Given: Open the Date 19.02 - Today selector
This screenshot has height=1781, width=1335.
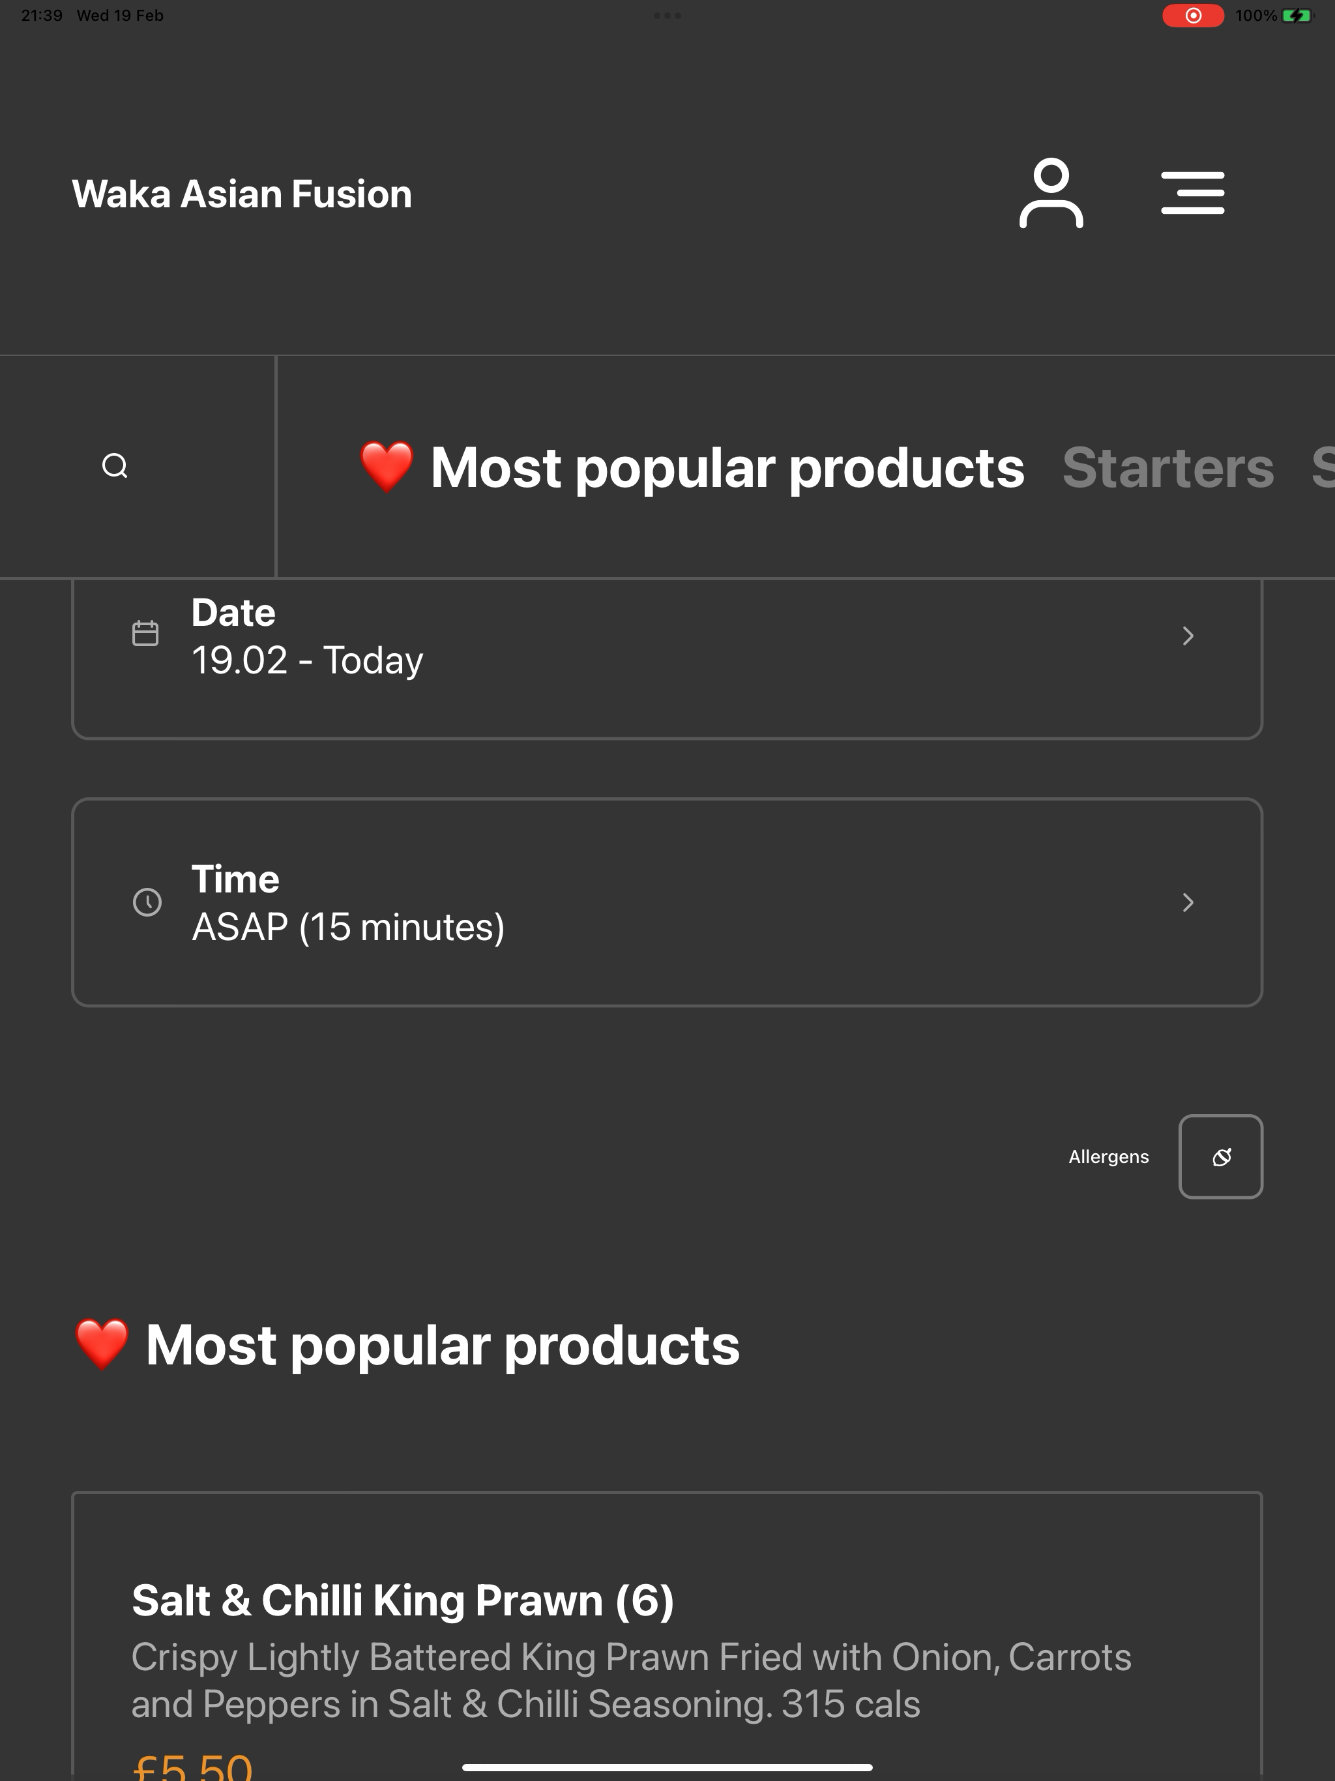Looking at the screenshot, I should [667, 658].
